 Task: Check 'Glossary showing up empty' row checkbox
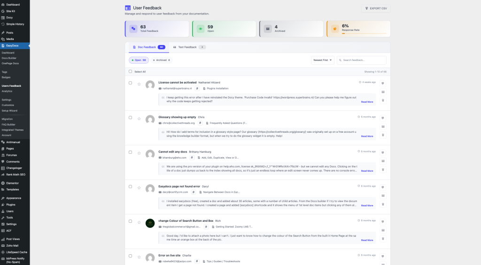[x=131, y=118]
